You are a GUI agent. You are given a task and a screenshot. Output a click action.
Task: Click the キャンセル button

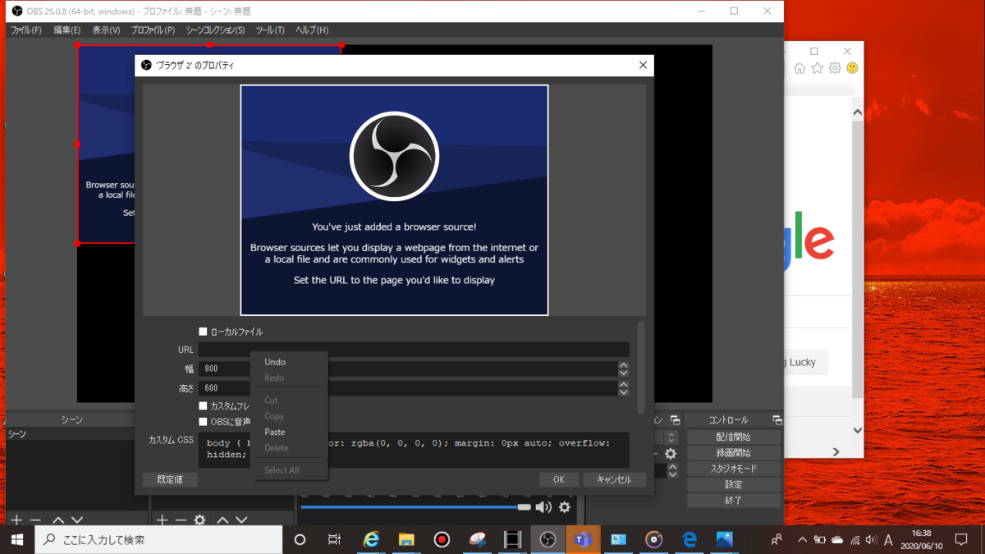tap(614, 479)
